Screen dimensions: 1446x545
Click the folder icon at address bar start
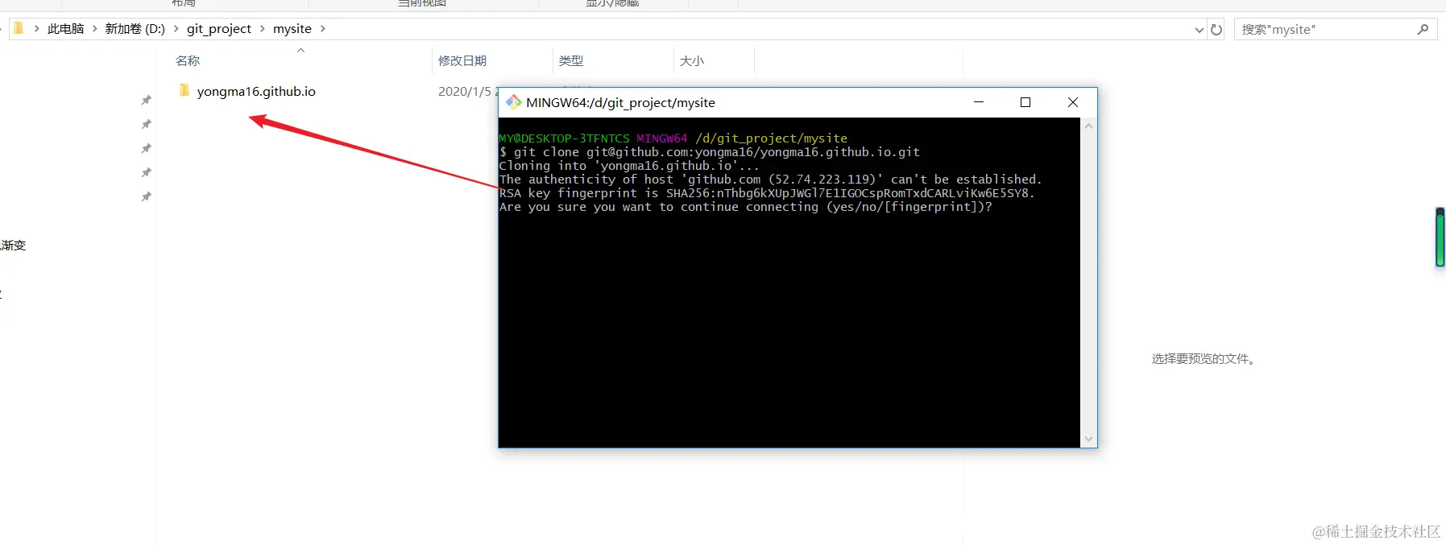coord(19,29)
